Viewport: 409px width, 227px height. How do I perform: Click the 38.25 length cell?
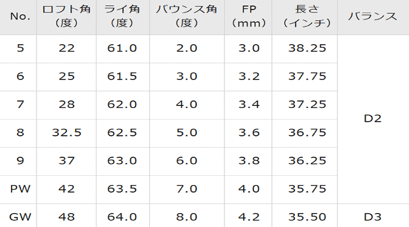click(x=307, y=48)
